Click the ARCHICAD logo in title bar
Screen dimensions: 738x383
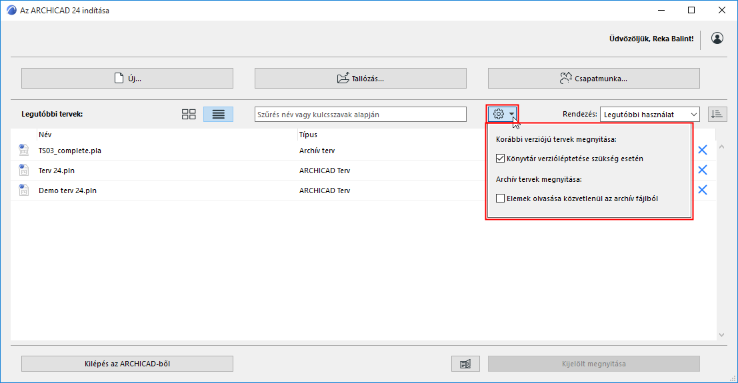point(11,10)
